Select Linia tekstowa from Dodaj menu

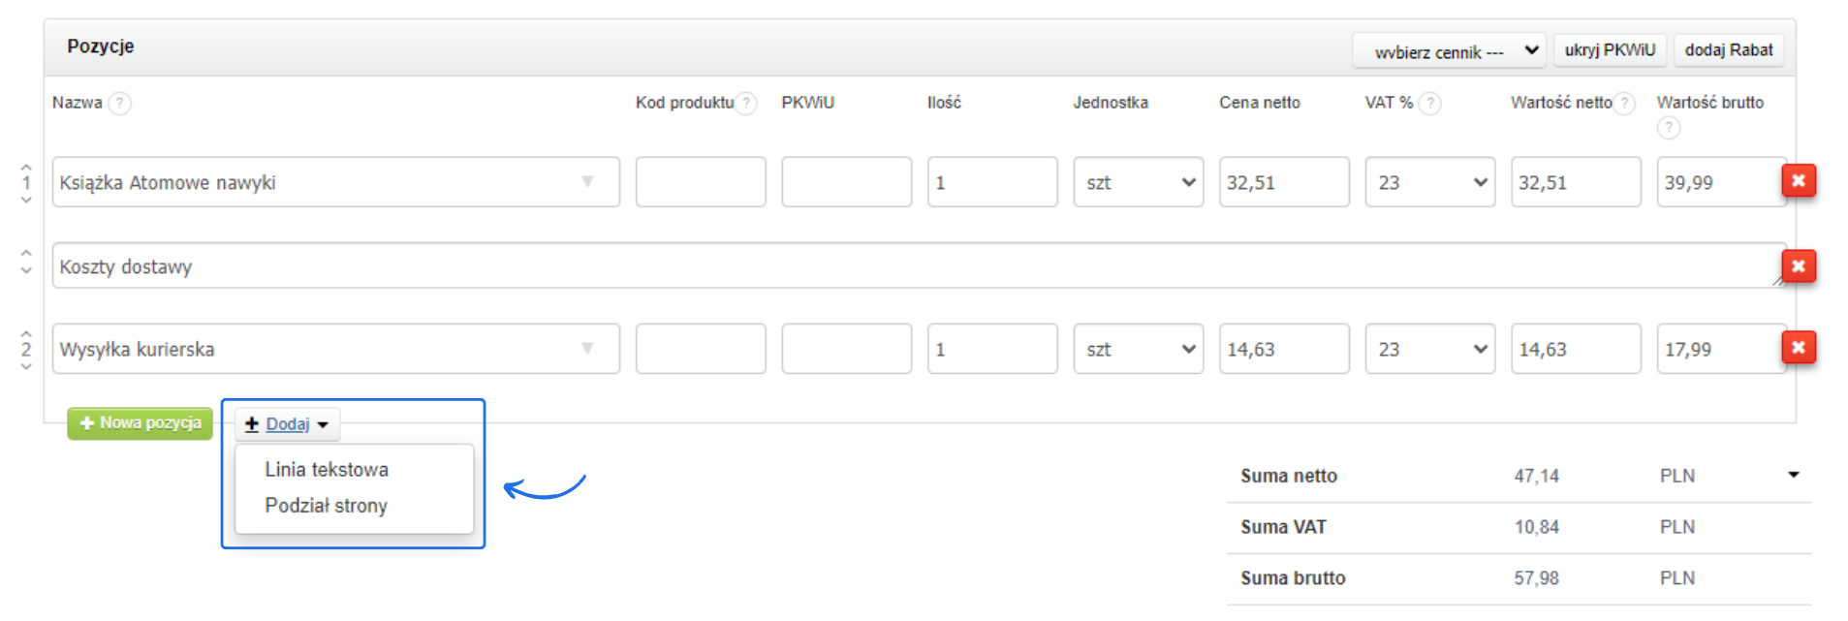click(327, 470)
